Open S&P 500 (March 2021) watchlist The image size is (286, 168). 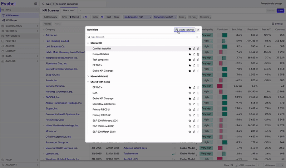[104, 132]
